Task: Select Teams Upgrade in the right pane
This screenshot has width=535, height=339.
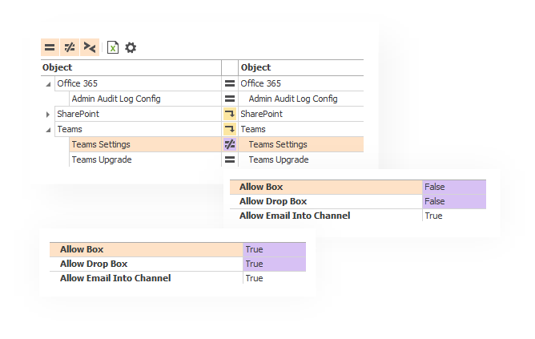Action: tap(278, 159)
